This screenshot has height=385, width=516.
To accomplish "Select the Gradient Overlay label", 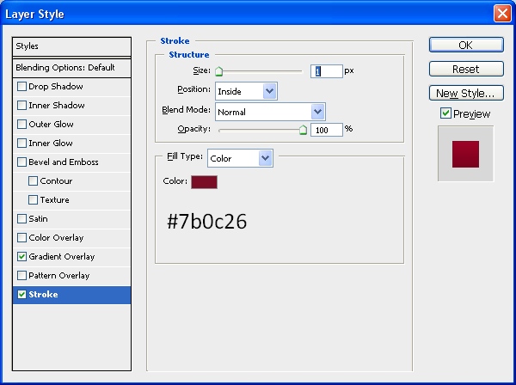I will click(x=62, y=256).
